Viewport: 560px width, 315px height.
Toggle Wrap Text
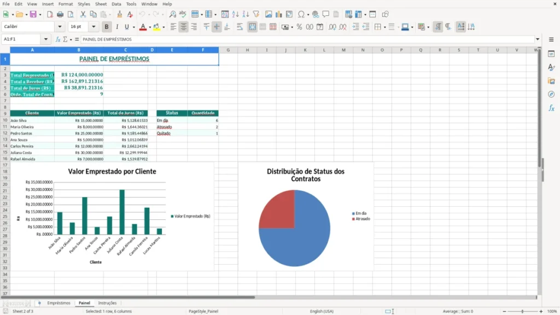(240, 27)
